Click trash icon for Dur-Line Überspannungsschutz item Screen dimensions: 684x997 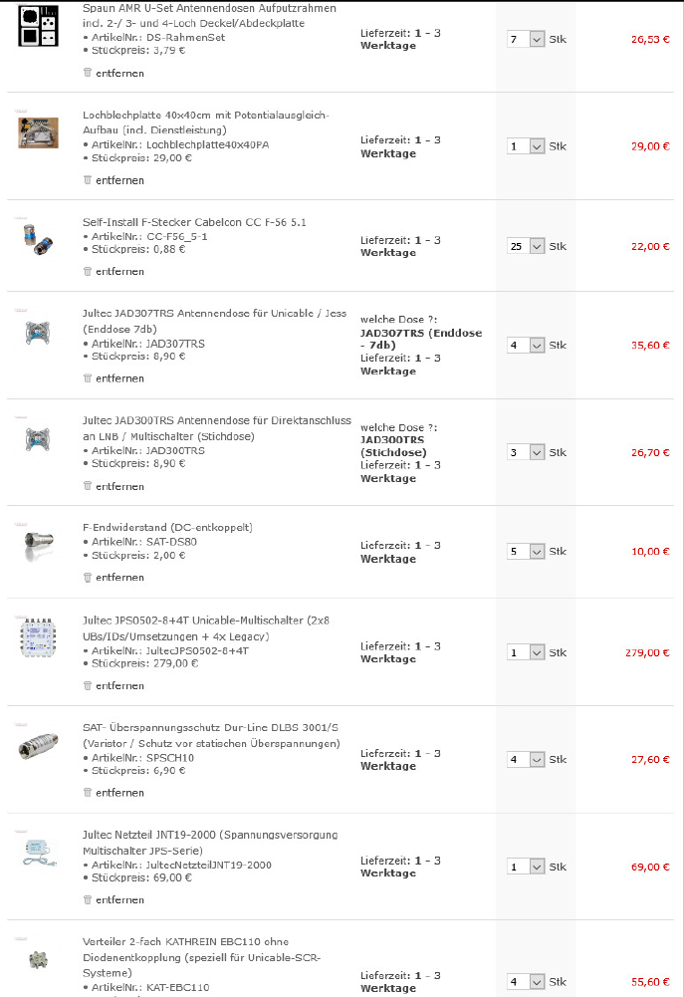coord(88,792)
